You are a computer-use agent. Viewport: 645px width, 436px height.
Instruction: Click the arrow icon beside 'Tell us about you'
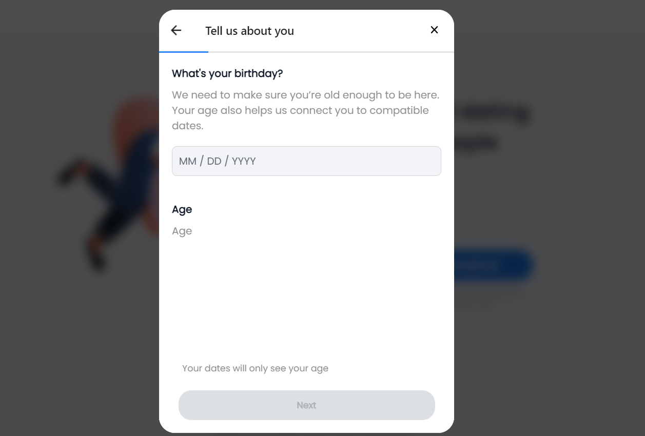175,30
